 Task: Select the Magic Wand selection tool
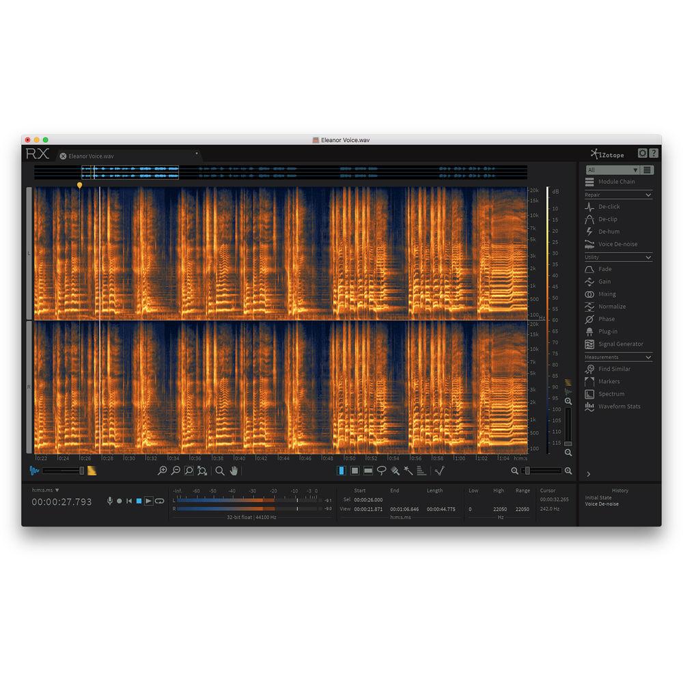[408, 471]
